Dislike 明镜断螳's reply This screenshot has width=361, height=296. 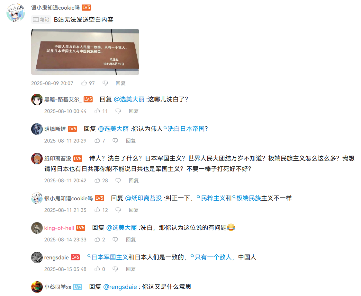point(115,141)
